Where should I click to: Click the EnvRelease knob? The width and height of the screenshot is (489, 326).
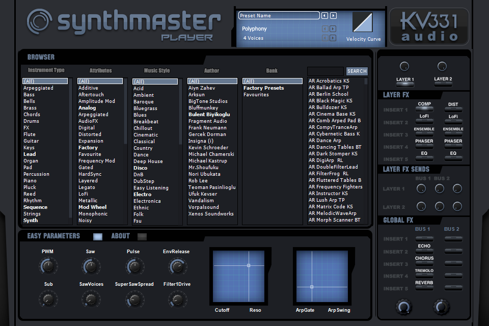177,266
